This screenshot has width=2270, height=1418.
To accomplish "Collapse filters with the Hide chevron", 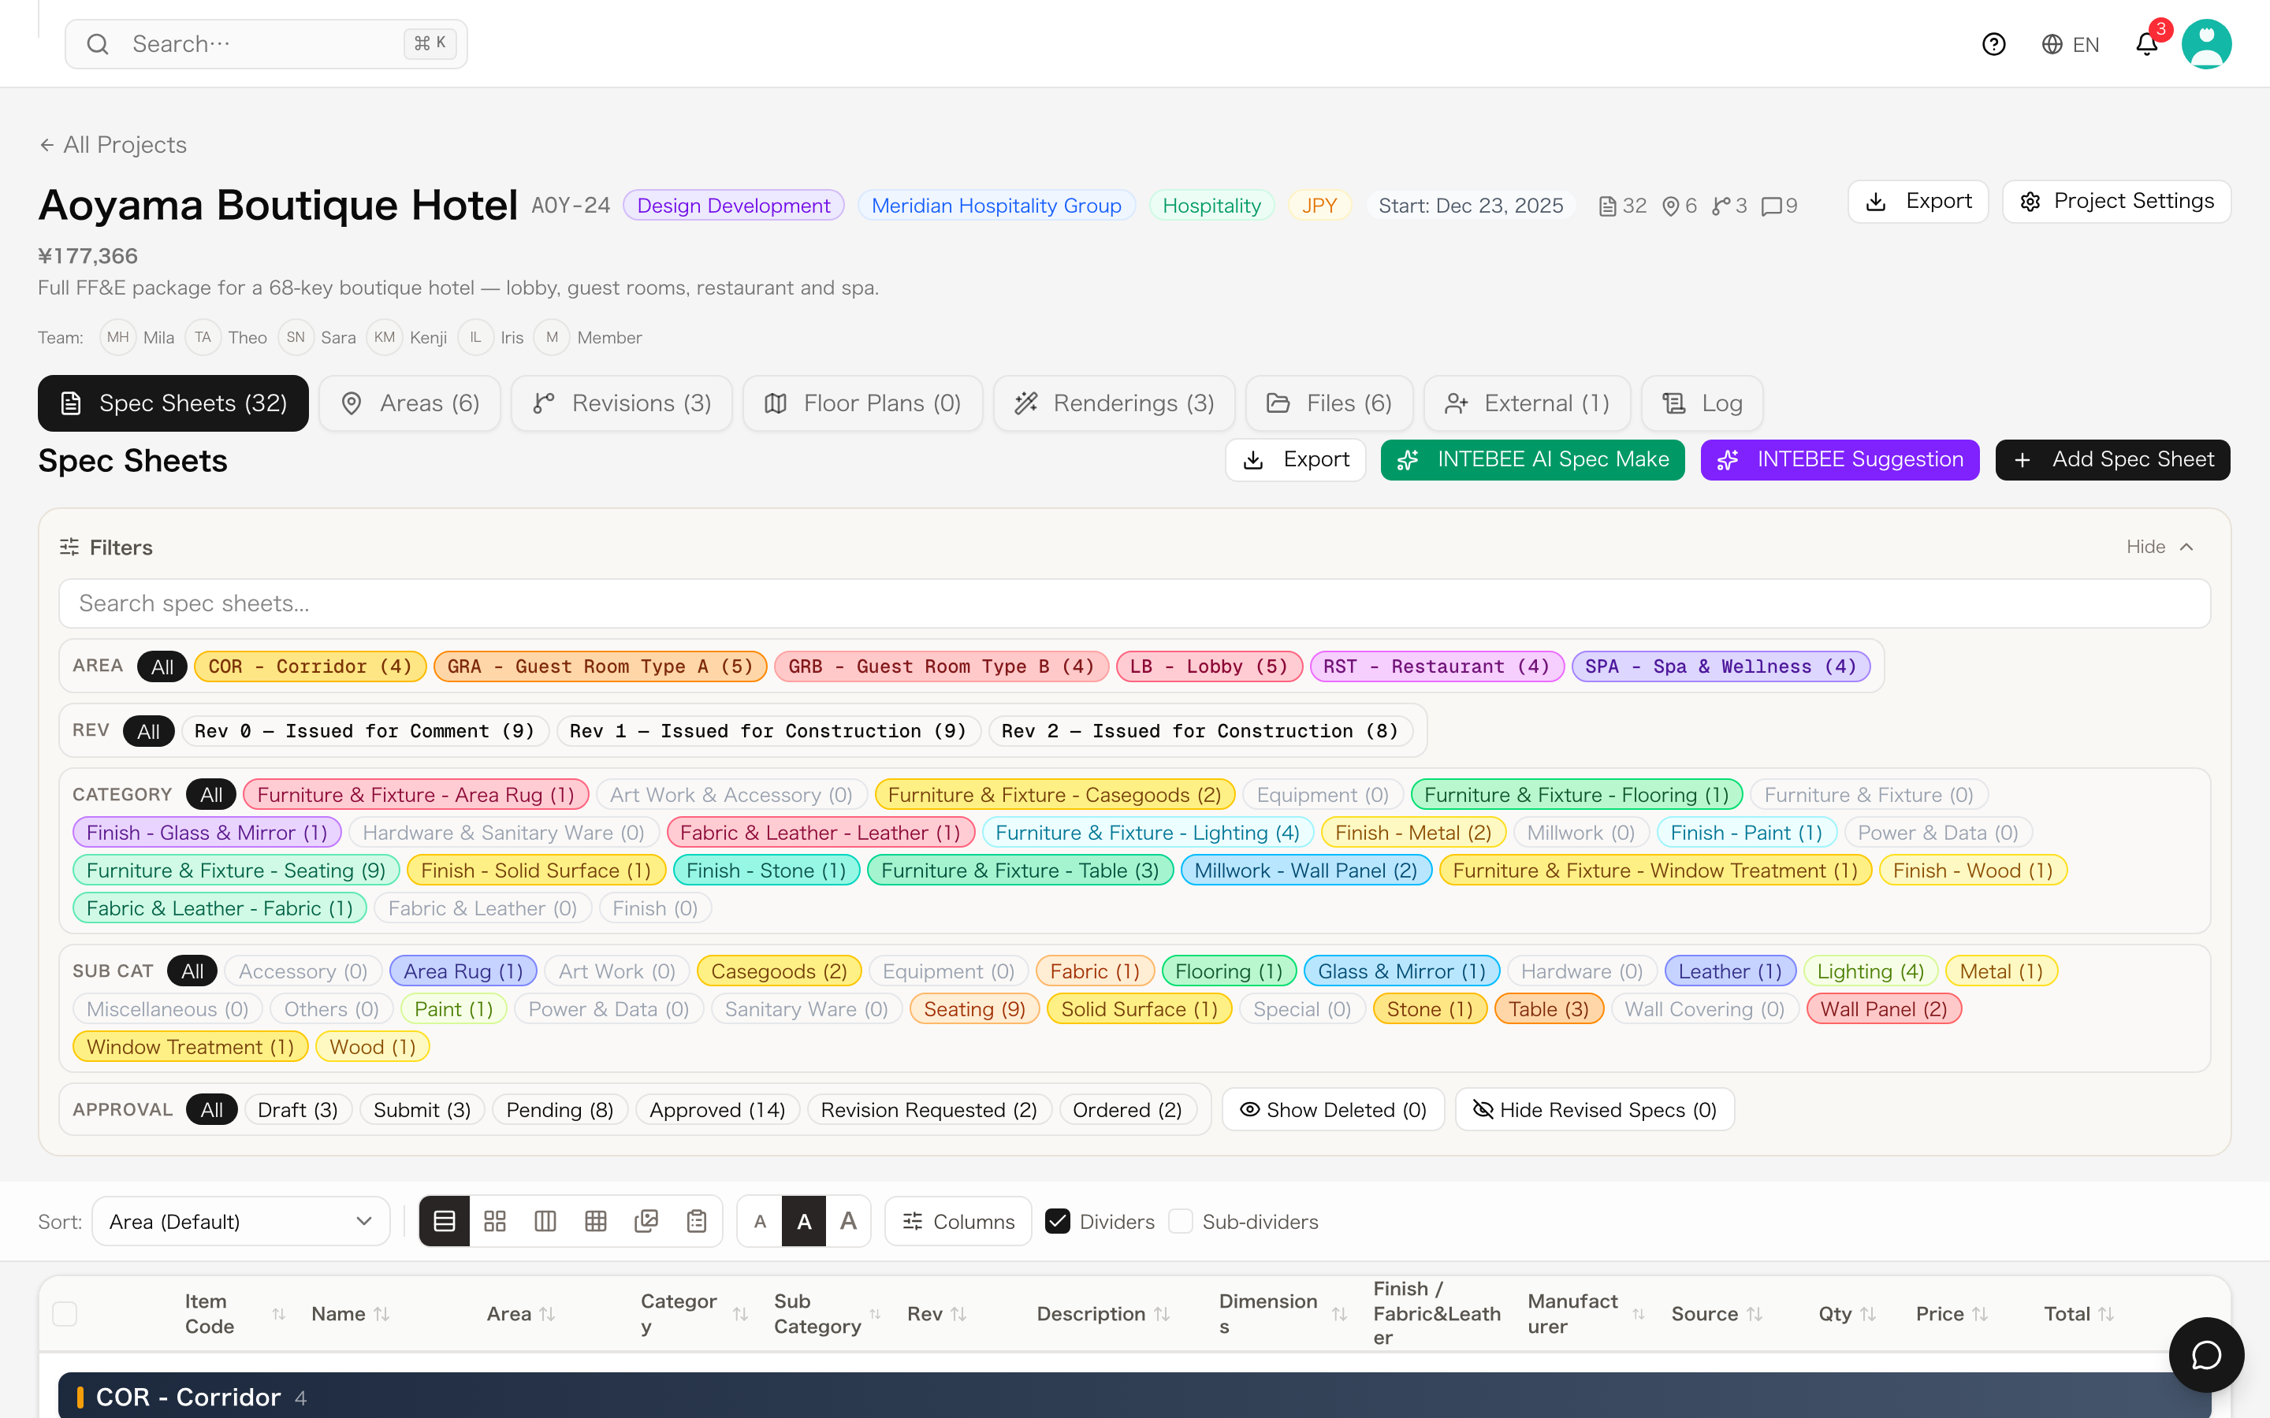I will pyautogui.click(x=2160, y=547).
